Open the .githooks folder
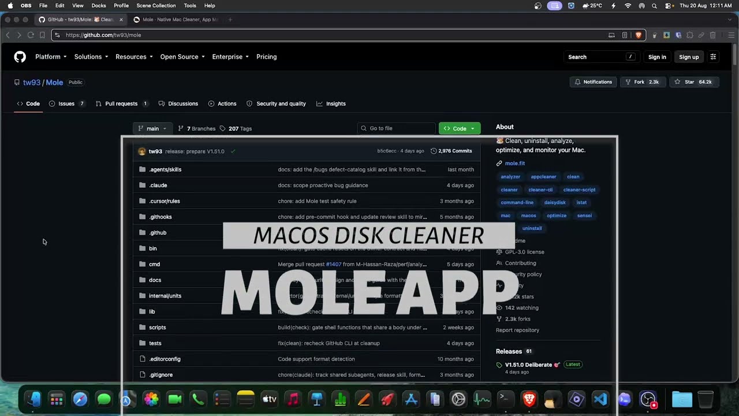Viewport: 739px width, 416px height. (161, 217)
